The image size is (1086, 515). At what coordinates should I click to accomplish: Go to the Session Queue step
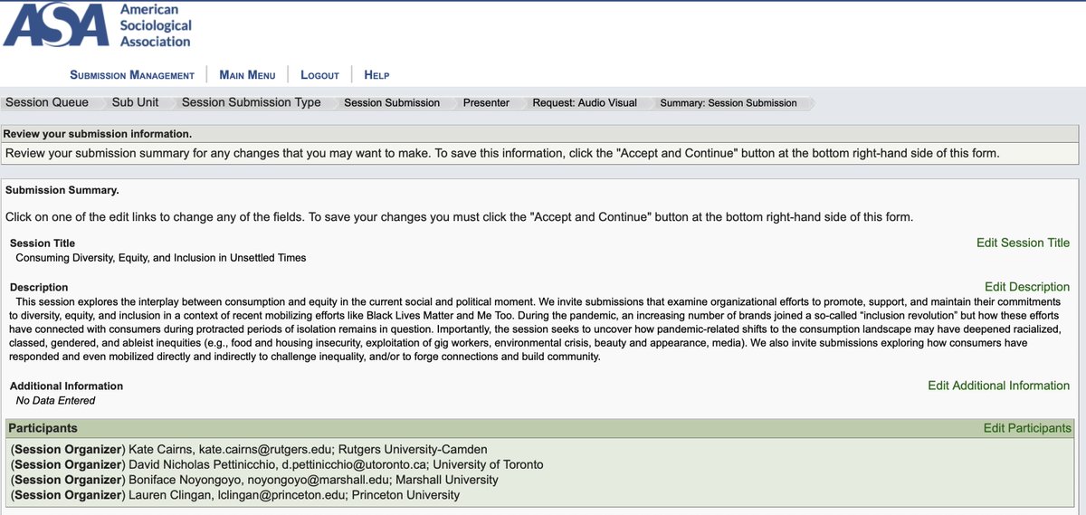point(47,102)
